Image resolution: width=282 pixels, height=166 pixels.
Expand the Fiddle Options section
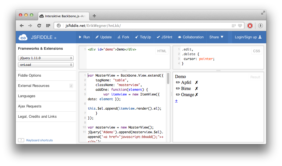click(x=30, y=76)
